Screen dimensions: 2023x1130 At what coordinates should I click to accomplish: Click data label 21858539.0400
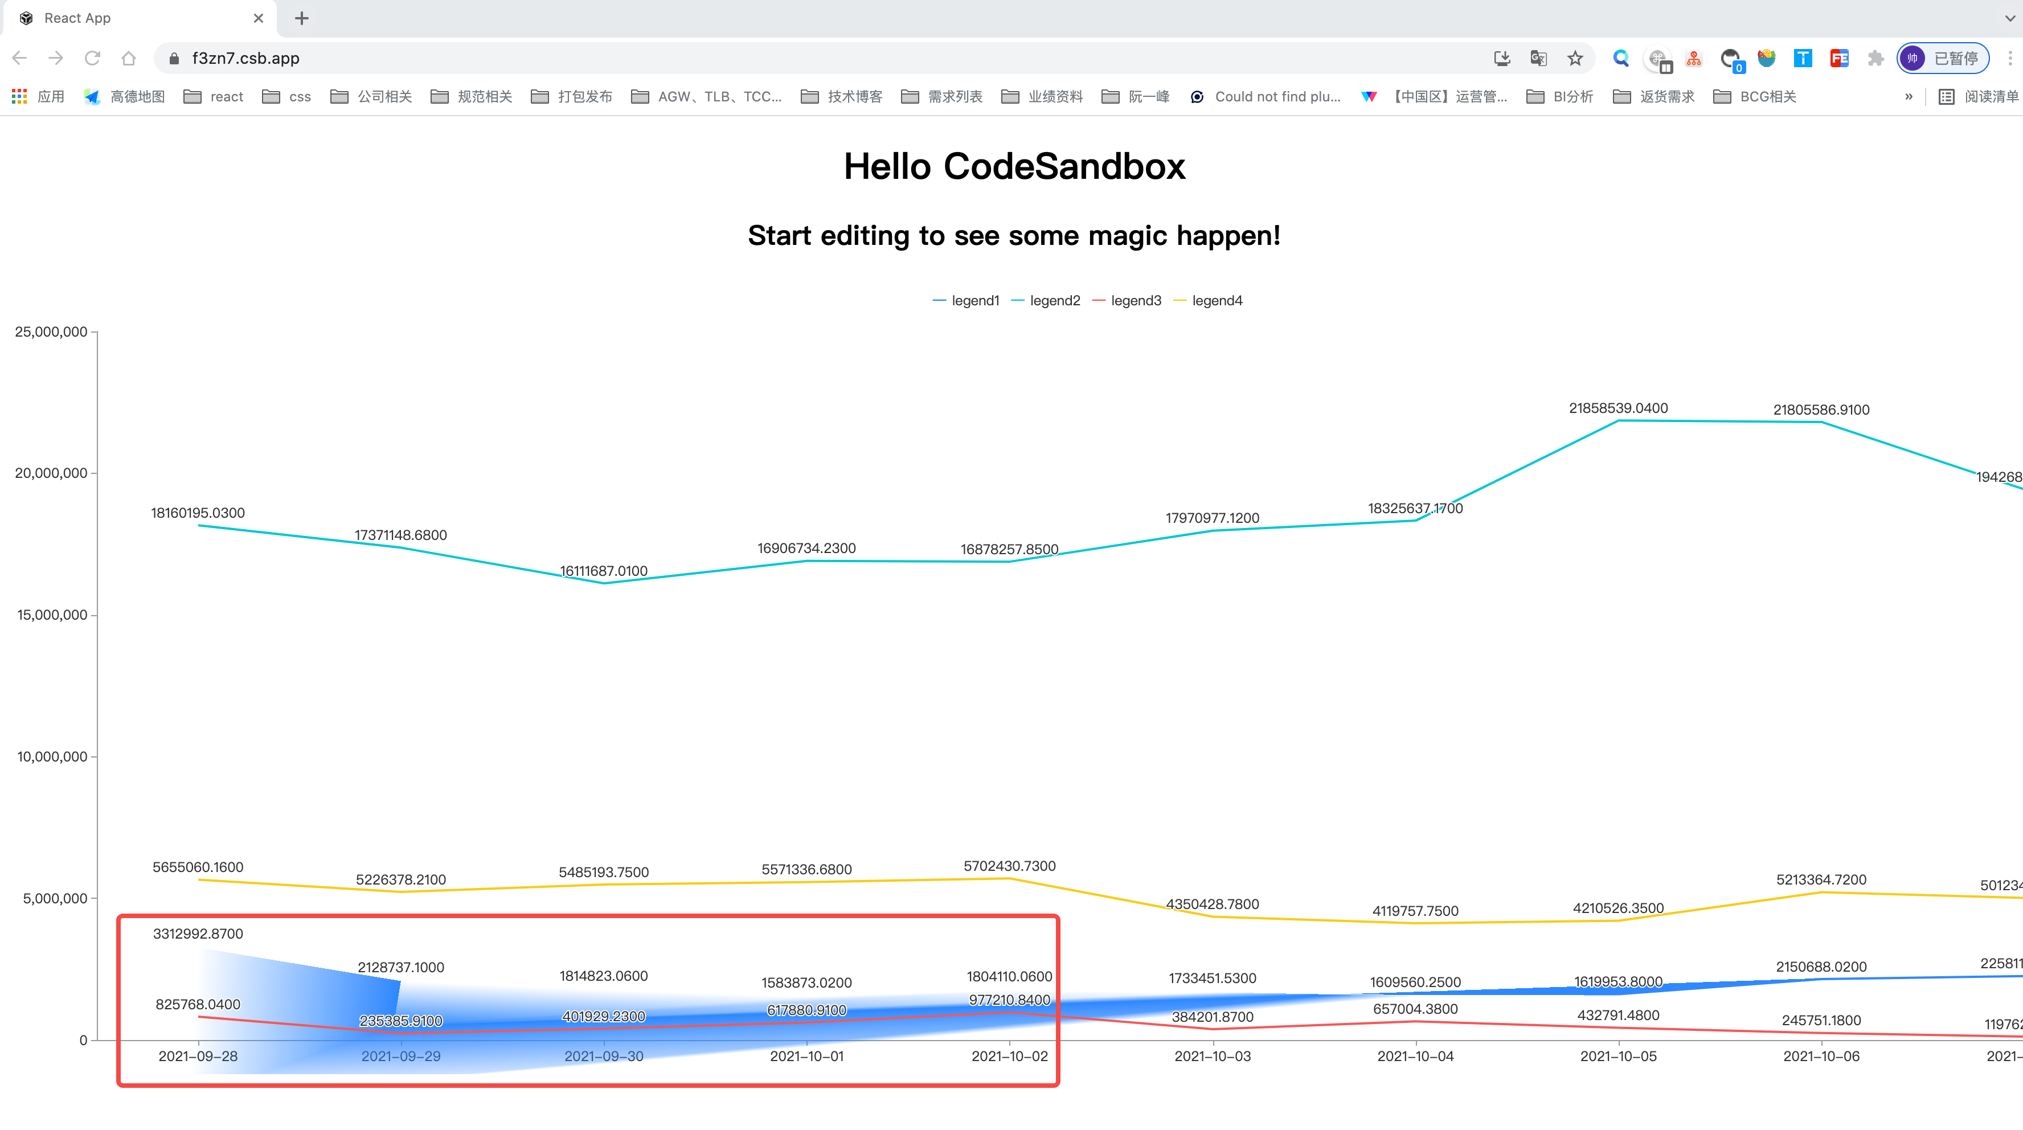pos(1619,408)
